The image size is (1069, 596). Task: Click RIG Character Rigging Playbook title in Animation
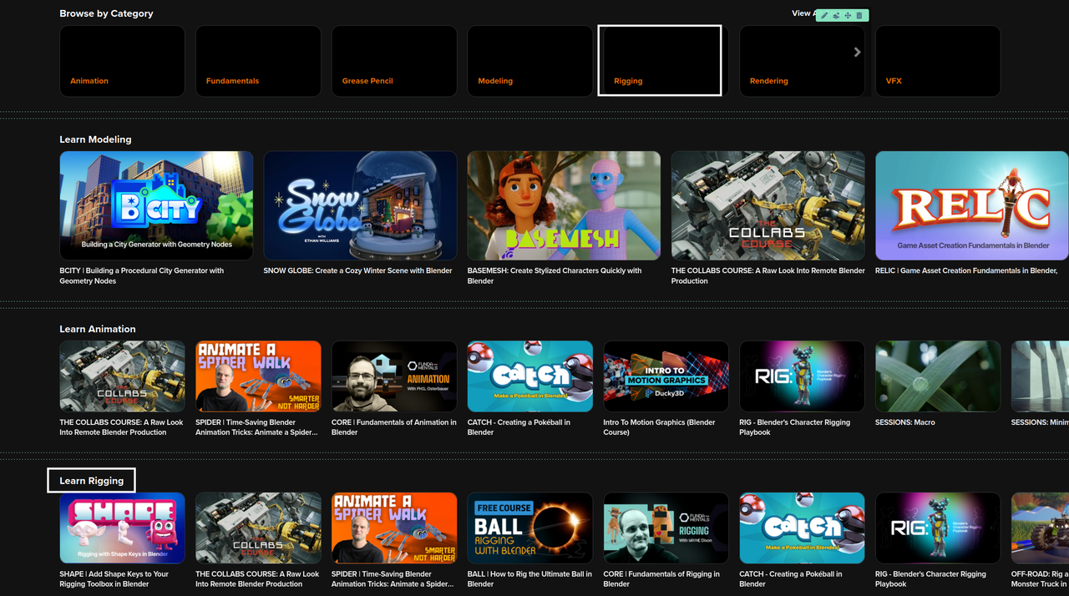point(794,427)
